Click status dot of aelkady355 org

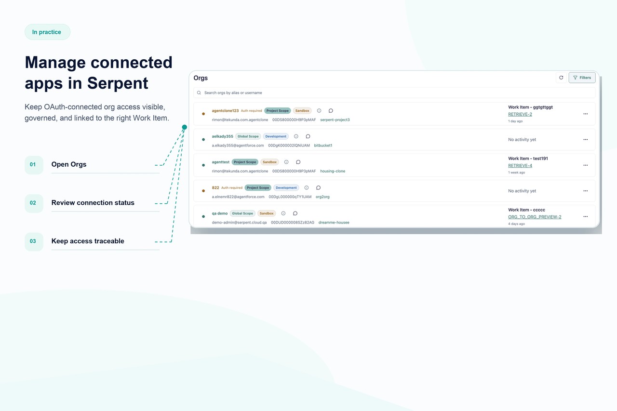pyautogui.click(x=203, y=140)
